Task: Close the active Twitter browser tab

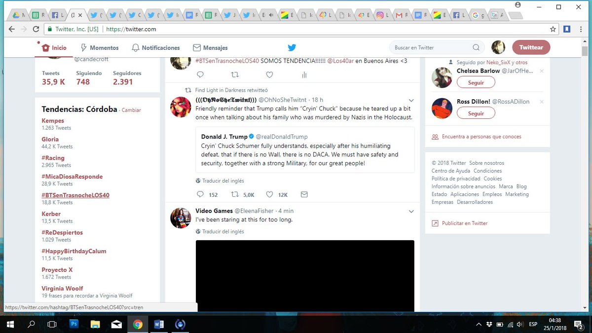Action: tap(80, 15)
